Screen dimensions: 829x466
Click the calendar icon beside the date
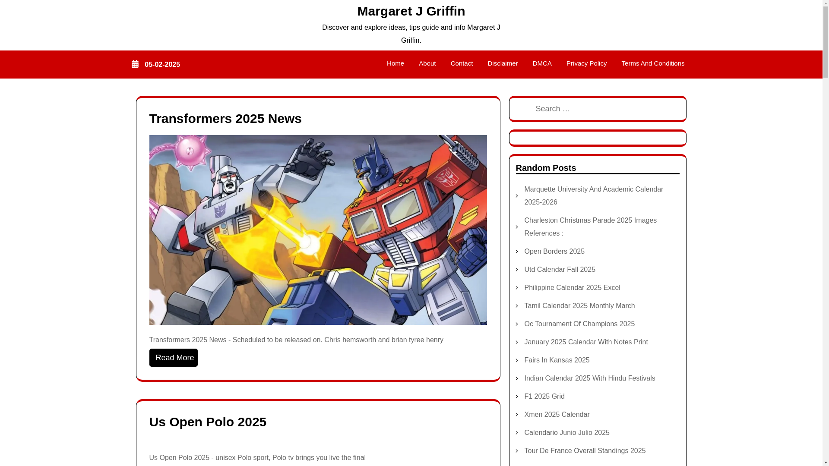[135, 64]
